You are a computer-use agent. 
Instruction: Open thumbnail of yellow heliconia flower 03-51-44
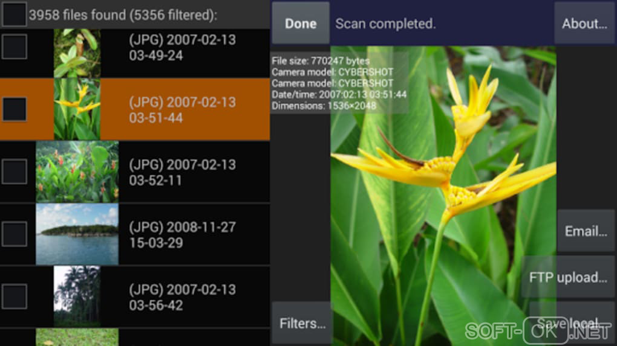tap(77, 109)
